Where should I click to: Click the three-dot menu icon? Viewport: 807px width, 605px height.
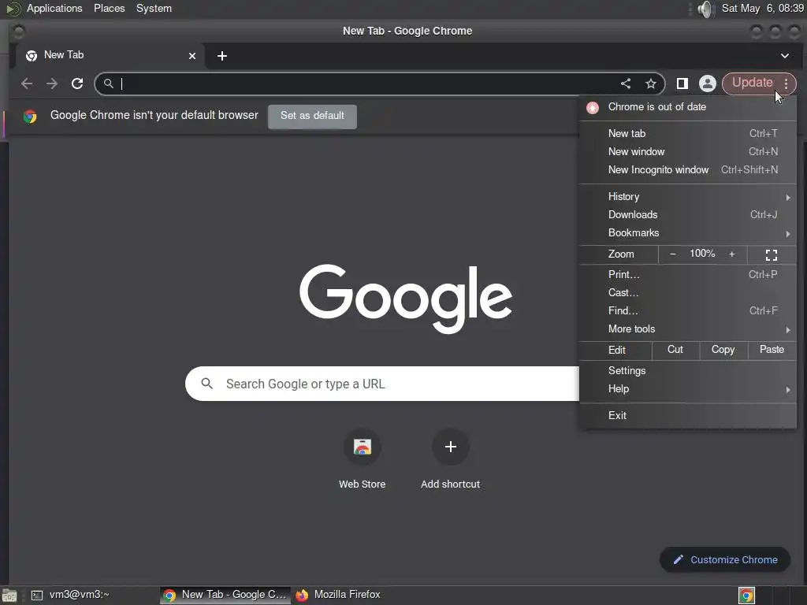pyautogui.click(x=786, y=84)
